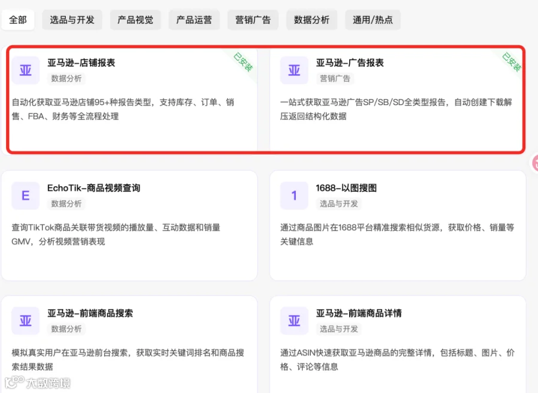538x393 pixels.
Task: Click the pink floating button at right edge
Action: tap(535, 163)
